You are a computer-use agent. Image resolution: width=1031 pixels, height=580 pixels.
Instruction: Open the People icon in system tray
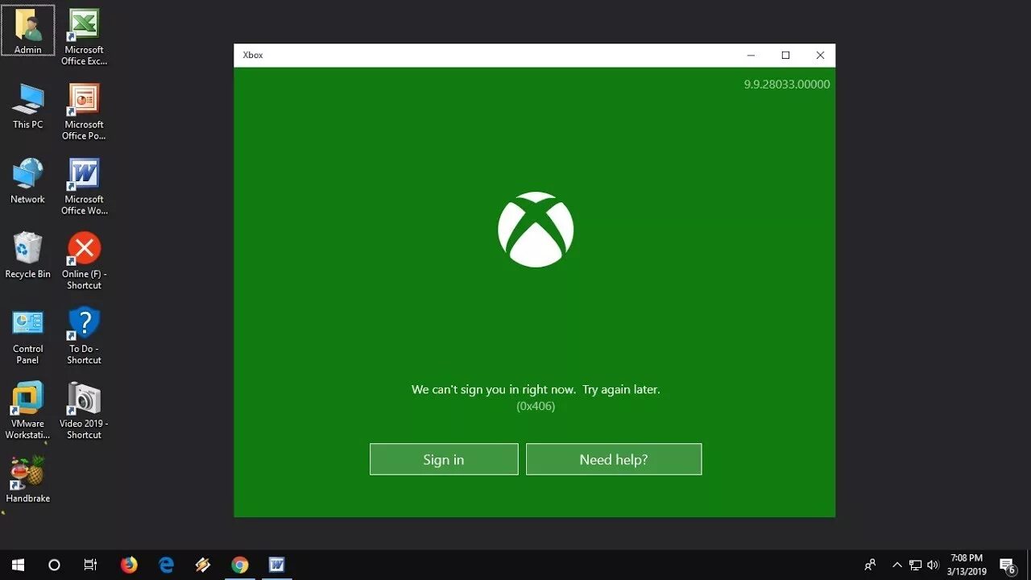[x=870, y=565]
